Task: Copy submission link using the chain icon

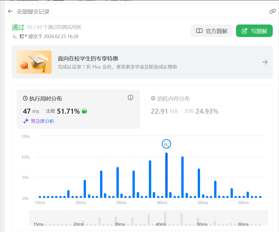Action: click(272, 11)
